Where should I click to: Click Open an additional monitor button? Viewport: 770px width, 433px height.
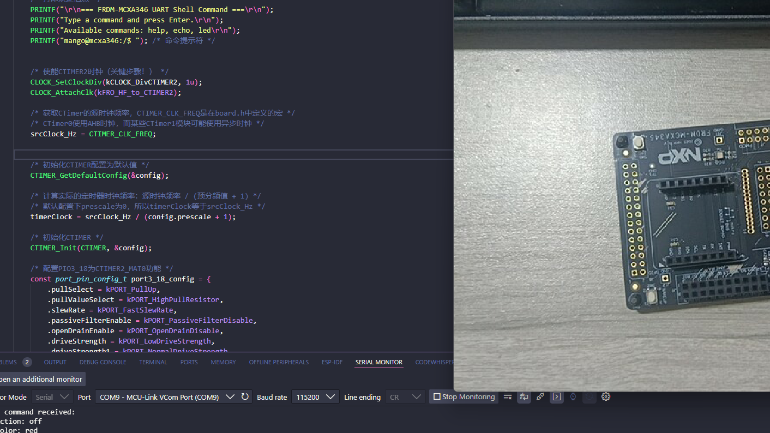click(x=40, y=379)
